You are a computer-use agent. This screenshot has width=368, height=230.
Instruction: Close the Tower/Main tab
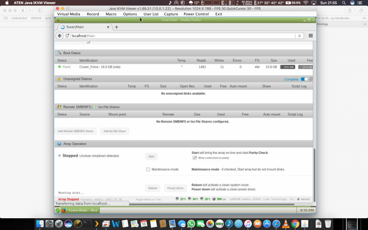[x=108, y=27]
